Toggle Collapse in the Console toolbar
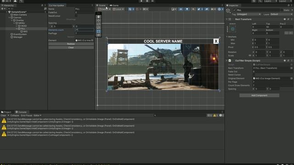Image resolution: width=294 pixels, height=165 pixels. (x=15, y=115)
